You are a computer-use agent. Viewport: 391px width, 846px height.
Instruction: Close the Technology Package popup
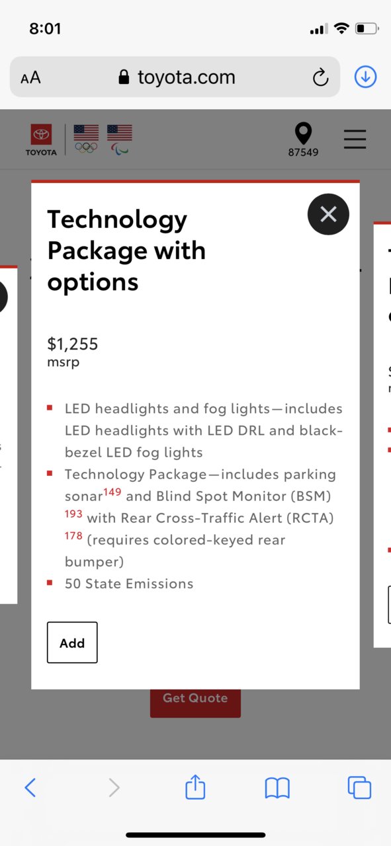[328, 214]
